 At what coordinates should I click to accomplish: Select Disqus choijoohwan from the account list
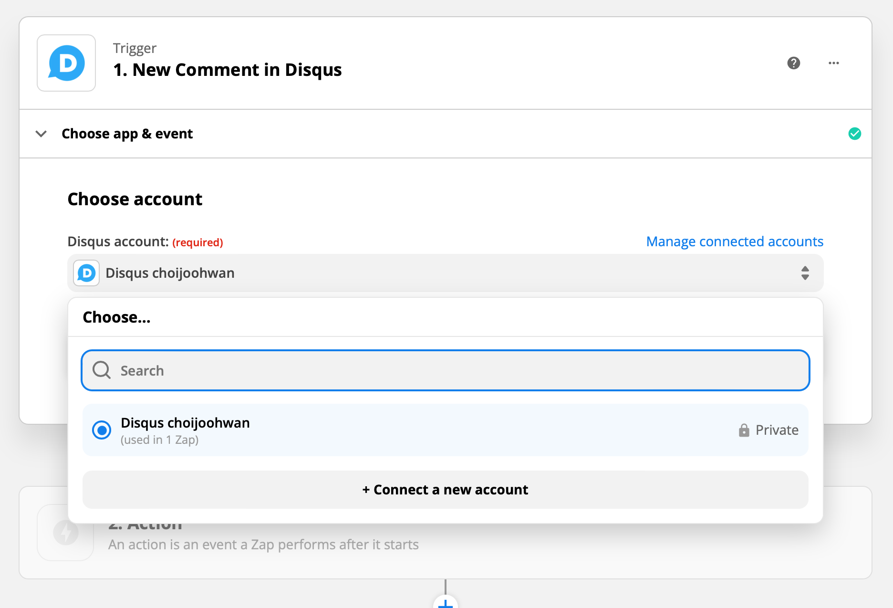point(185,422)
